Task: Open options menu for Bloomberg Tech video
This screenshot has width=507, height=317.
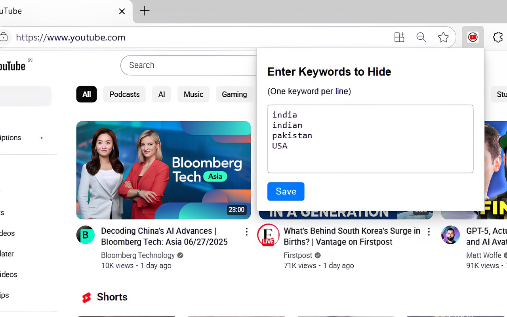Action: 246,232
